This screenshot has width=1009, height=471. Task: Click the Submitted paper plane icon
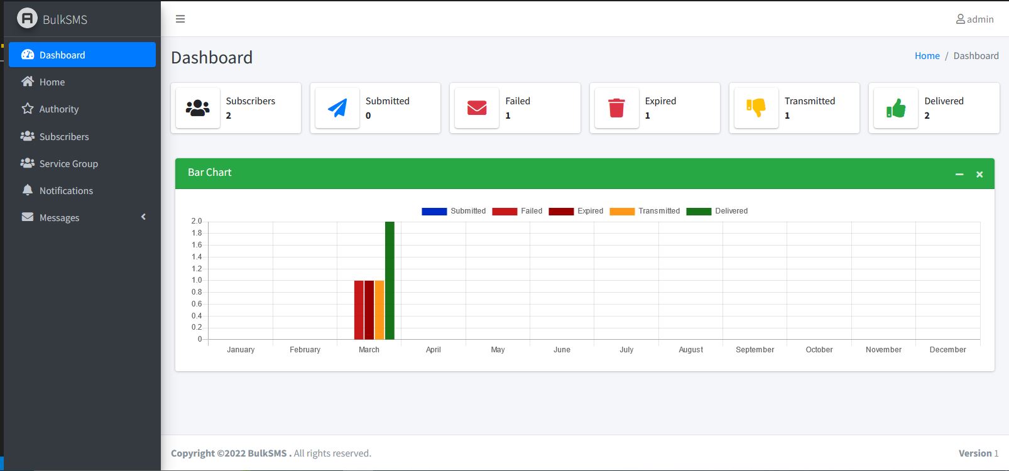(x=337, y=108)
